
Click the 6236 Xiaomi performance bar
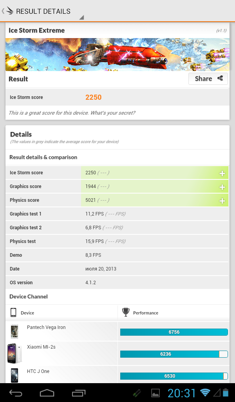pos(174,354)
